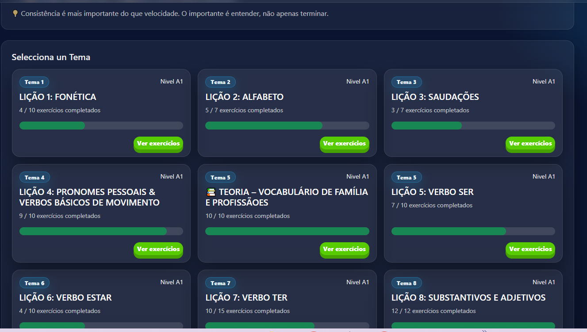Click Nivel A1 on the Lição 2 Alfabeto card
587x332 pixels.
(357, 81)
